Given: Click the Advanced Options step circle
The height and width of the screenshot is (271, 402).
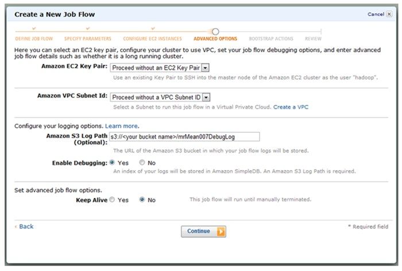Looking at the screenshot, I should click(215, 32).
